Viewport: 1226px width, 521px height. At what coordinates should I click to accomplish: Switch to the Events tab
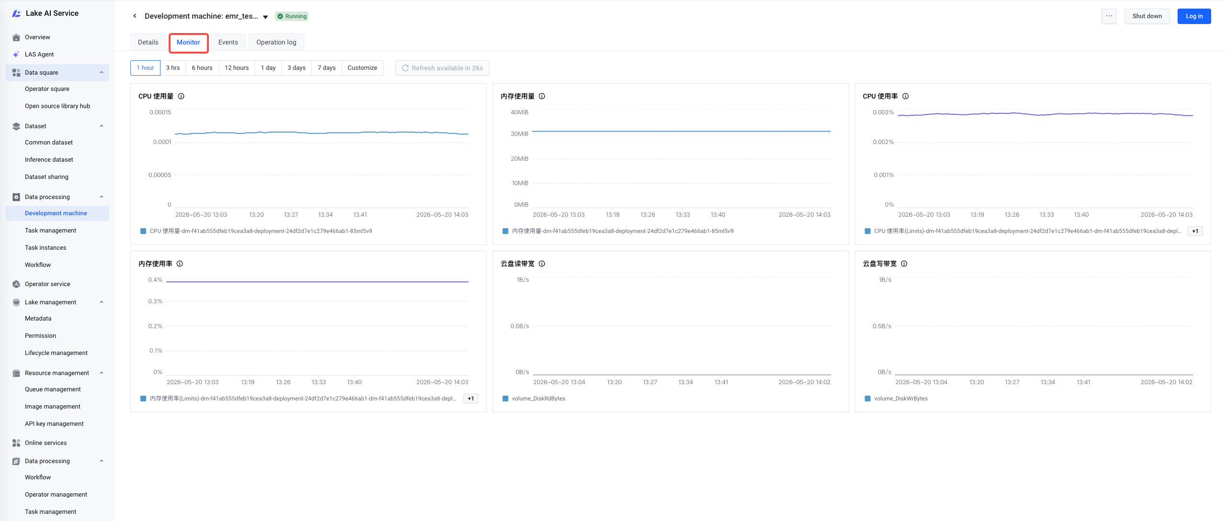228,42
